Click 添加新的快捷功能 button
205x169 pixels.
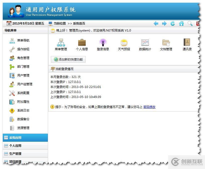pyautogui.click(x=68, y=59)
